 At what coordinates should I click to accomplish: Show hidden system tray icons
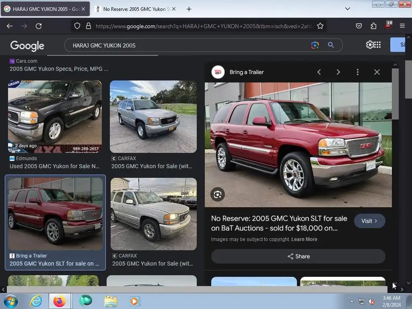click(x=352, y=301)
